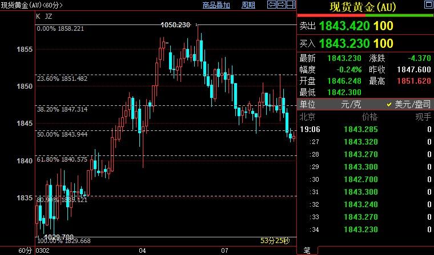Click the 1835 price axis label
Viewport: 434px width, 255px height.
click(x=25, y=198)
